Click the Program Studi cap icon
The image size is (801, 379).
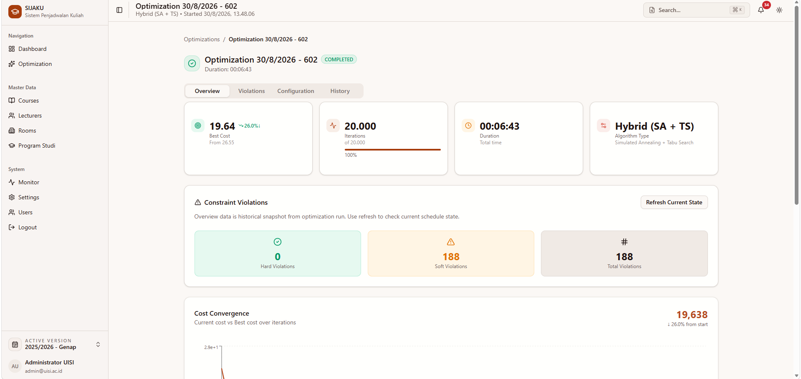[12, 146]
